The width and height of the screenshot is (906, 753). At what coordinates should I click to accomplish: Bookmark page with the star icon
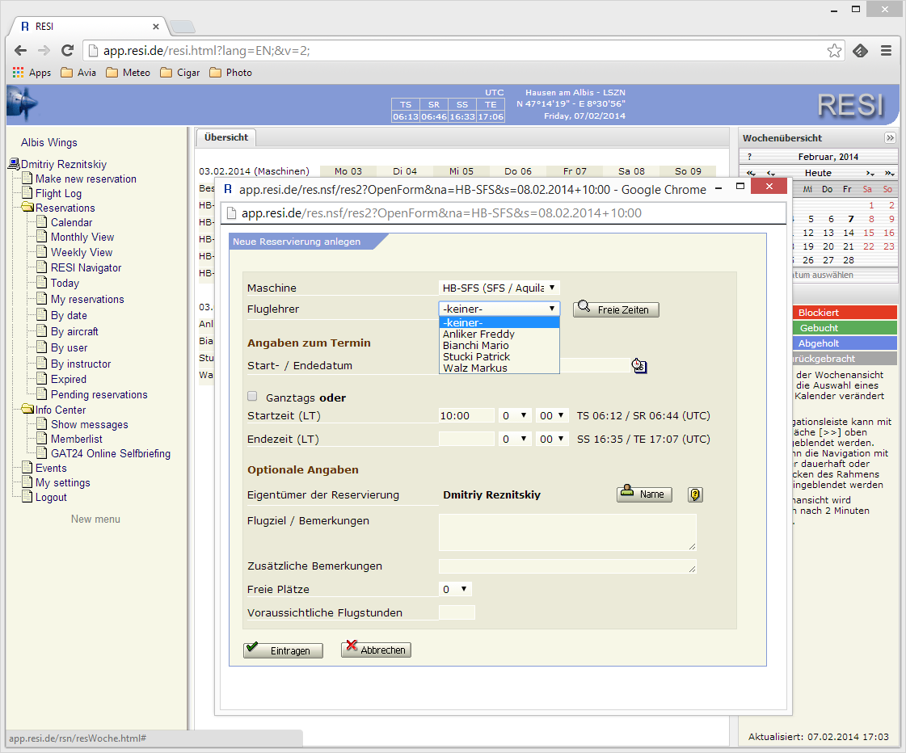pos(834,51)
